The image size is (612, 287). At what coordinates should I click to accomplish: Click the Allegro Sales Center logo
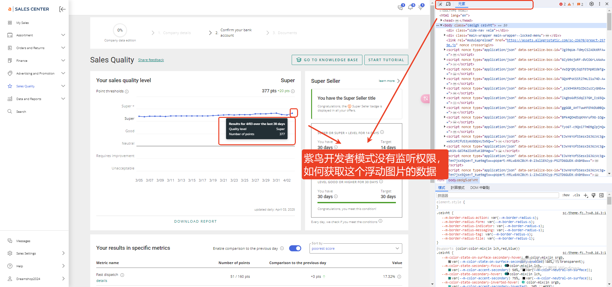tap(28, 9)
